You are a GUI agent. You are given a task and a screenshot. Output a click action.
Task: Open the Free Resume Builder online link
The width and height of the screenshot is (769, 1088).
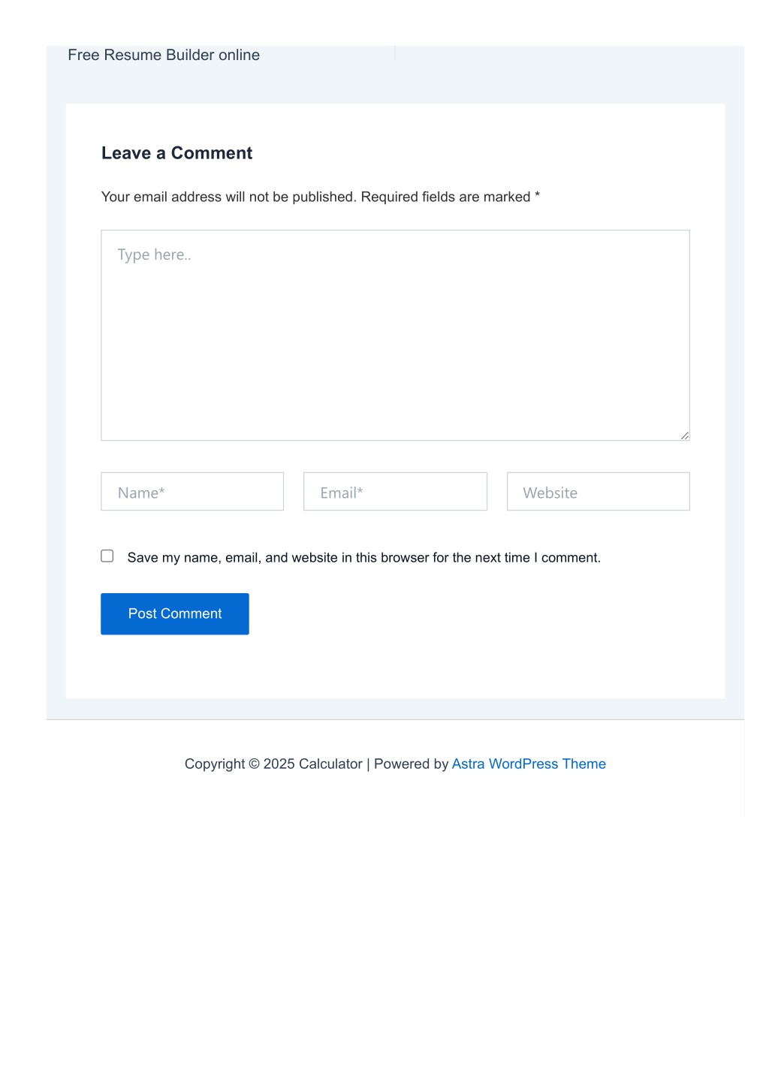coord(164,55)
